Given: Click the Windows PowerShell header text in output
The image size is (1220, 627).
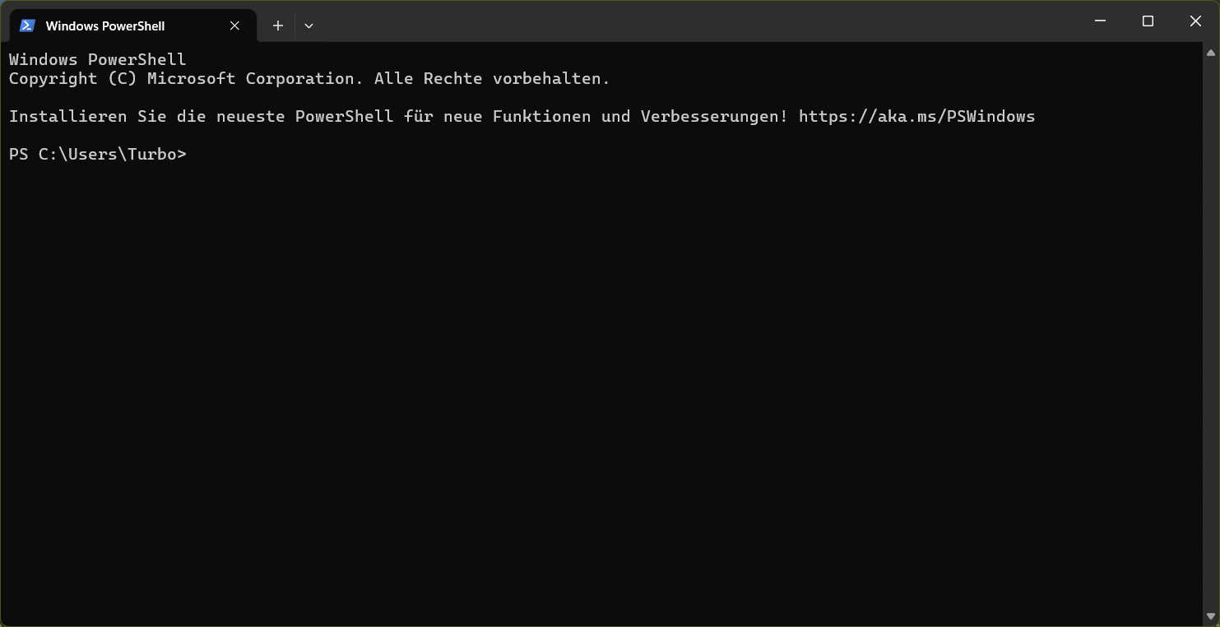Looking at the screenshot, I should tap(97, 58).
